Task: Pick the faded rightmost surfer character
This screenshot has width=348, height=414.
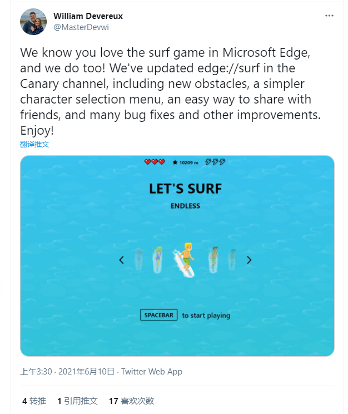Action: [x=232, y=259]
